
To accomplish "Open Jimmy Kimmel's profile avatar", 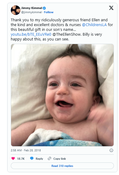I will coord(16,10).
